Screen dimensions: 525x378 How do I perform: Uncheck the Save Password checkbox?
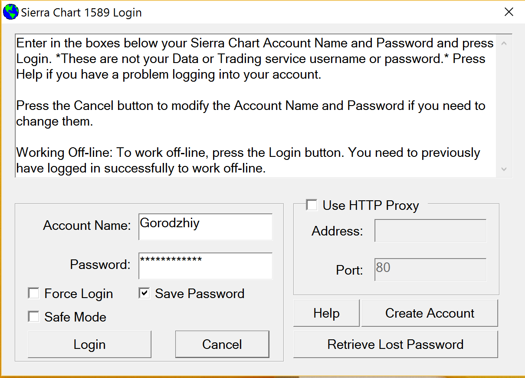coord(144,294)
